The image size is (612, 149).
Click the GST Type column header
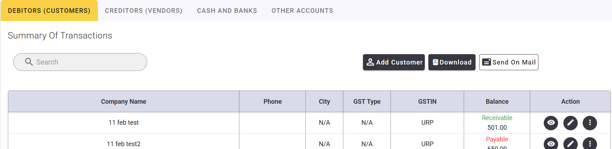367,102
